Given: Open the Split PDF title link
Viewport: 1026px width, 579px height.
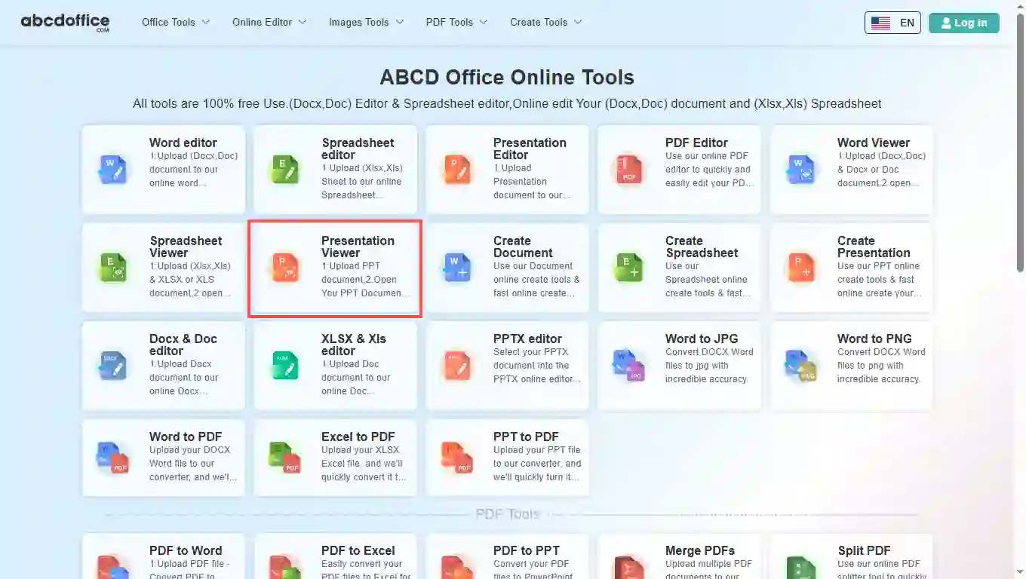Looking at the screenshot, I should (864, 550).
